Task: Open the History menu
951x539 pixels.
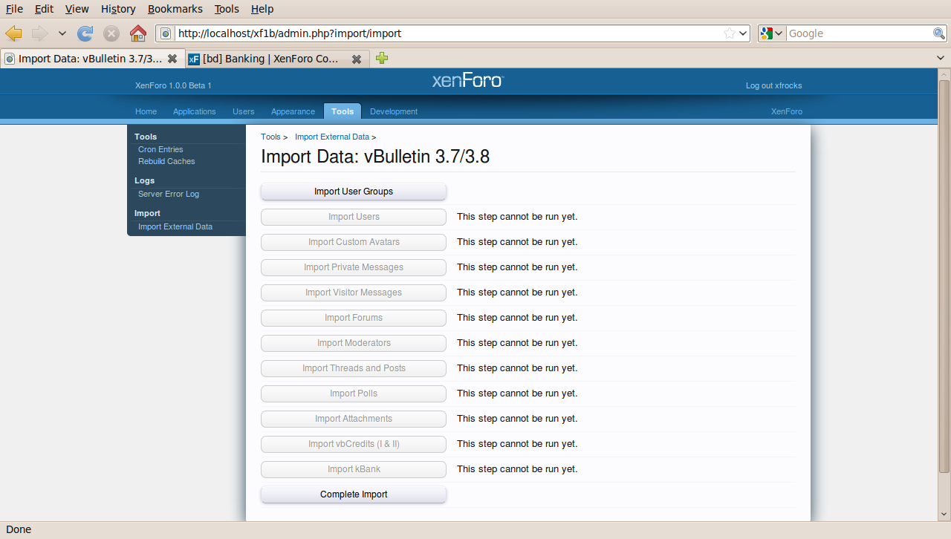Action: click(118, 9)
